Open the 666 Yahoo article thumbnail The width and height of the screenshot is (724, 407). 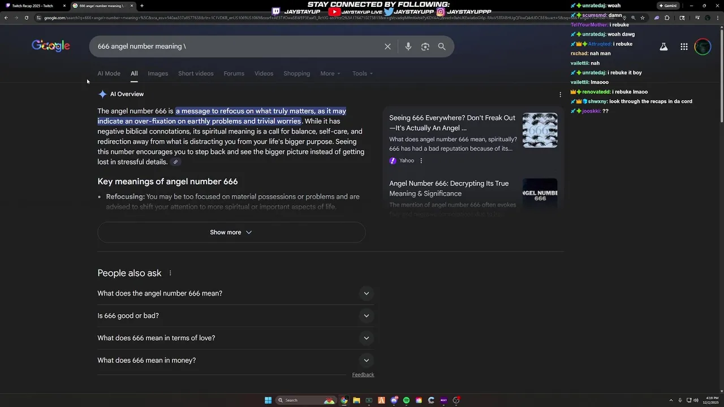(x=540, y=131)
